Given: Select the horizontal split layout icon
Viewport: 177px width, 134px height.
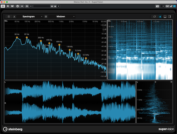Looking at the screenshot, I should (165, 17).
